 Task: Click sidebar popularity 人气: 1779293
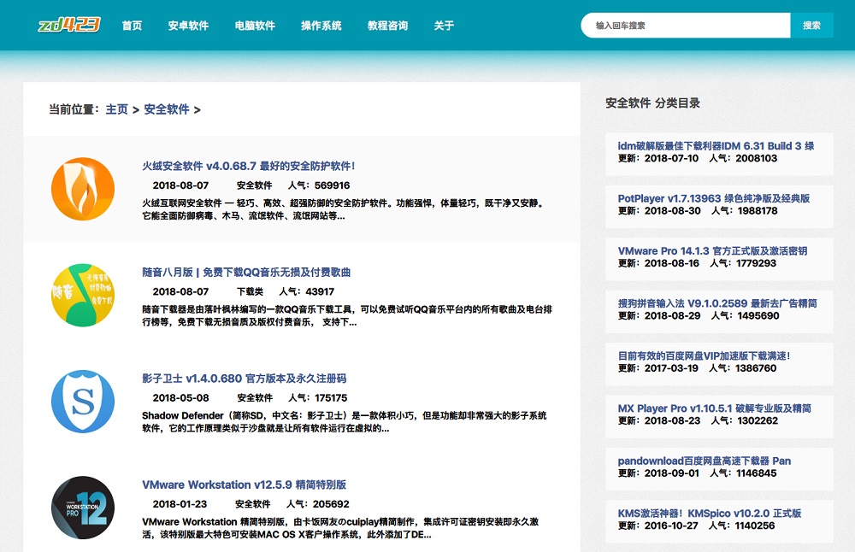pos(743,263)
